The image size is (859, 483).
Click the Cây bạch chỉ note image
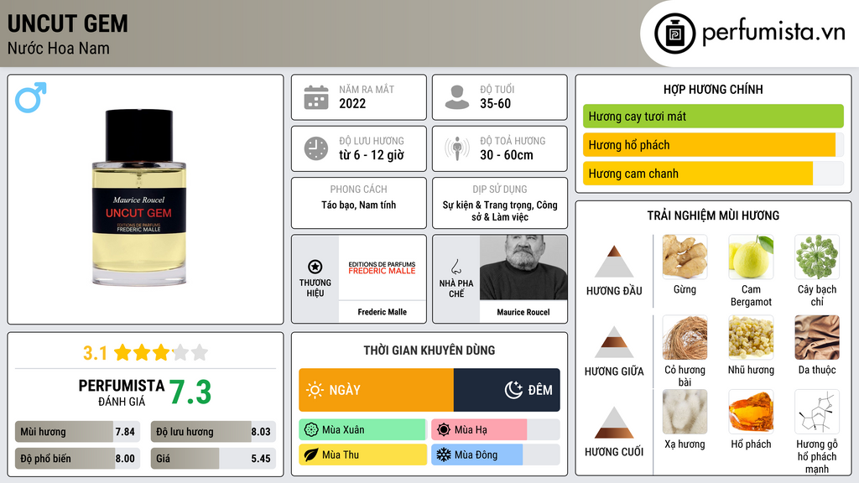point(817,257)
